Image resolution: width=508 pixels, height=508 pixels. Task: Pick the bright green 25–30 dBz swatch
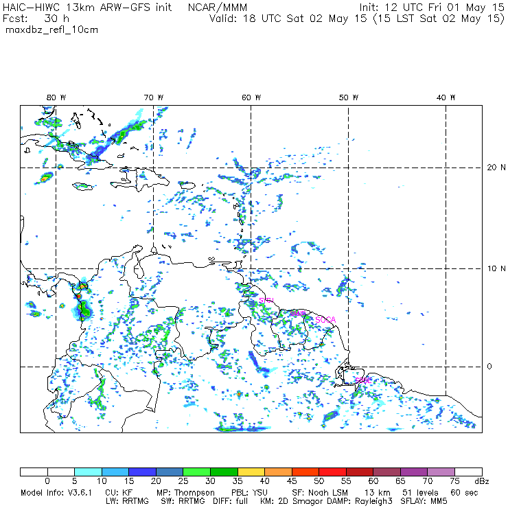196,472
